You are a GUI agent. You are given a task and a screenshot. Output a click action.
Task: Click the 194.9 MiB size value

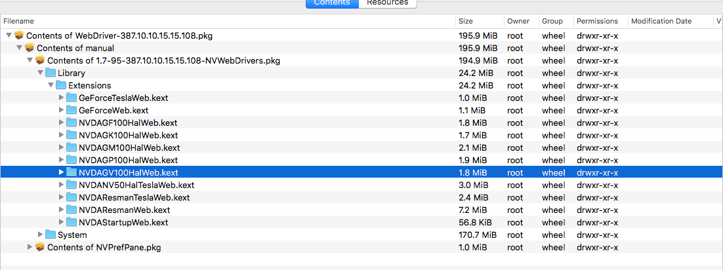tap(478, 61)
